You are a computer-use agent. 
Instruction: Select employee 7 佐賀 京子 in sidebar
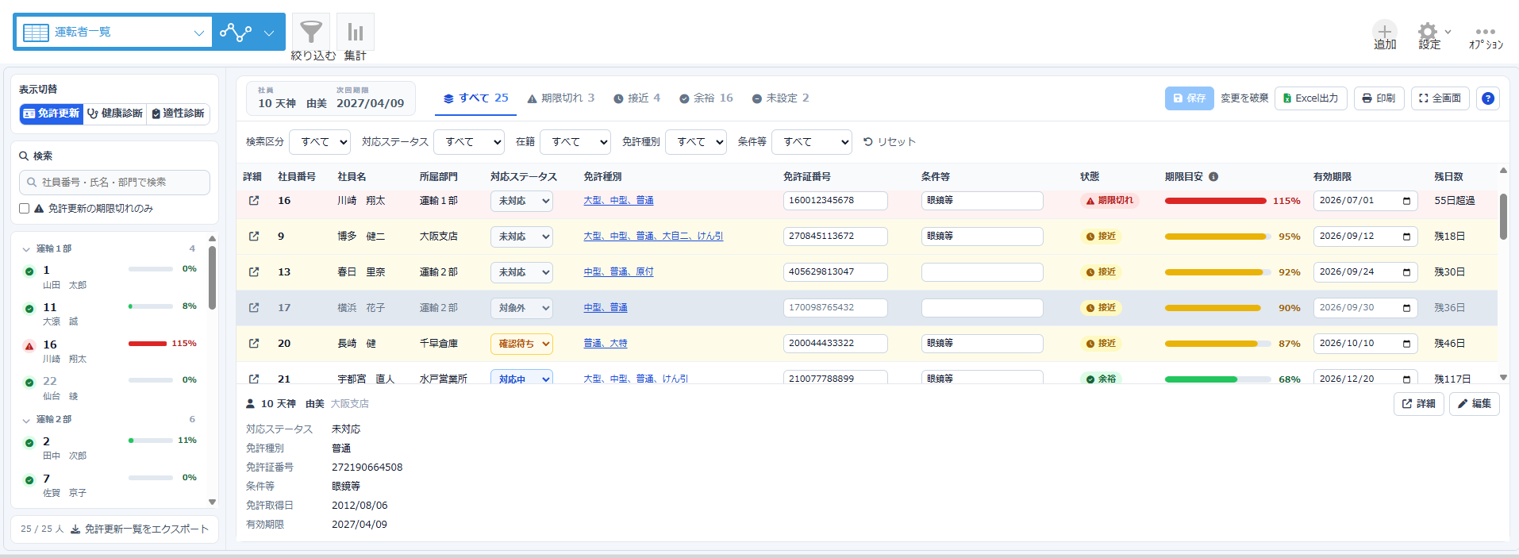pos(110,485)
